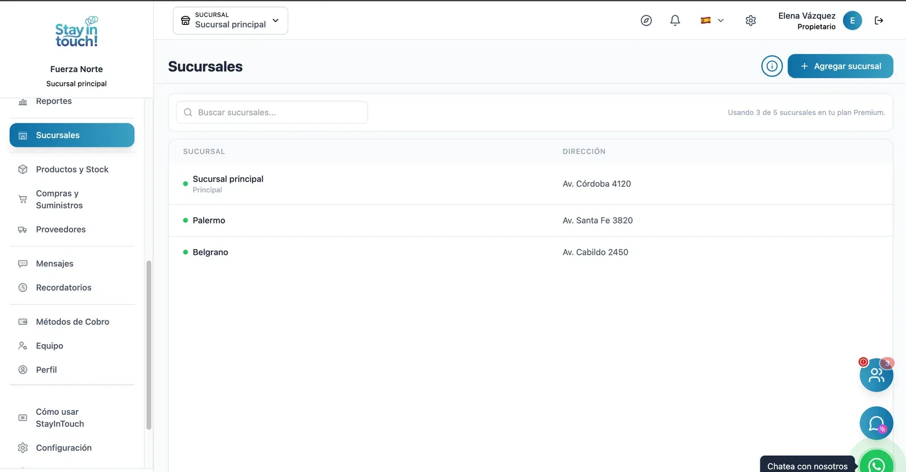Focus the Buscar sucursales search field
The height and width of the screenshot is (472, 906).
pos(272,113)
